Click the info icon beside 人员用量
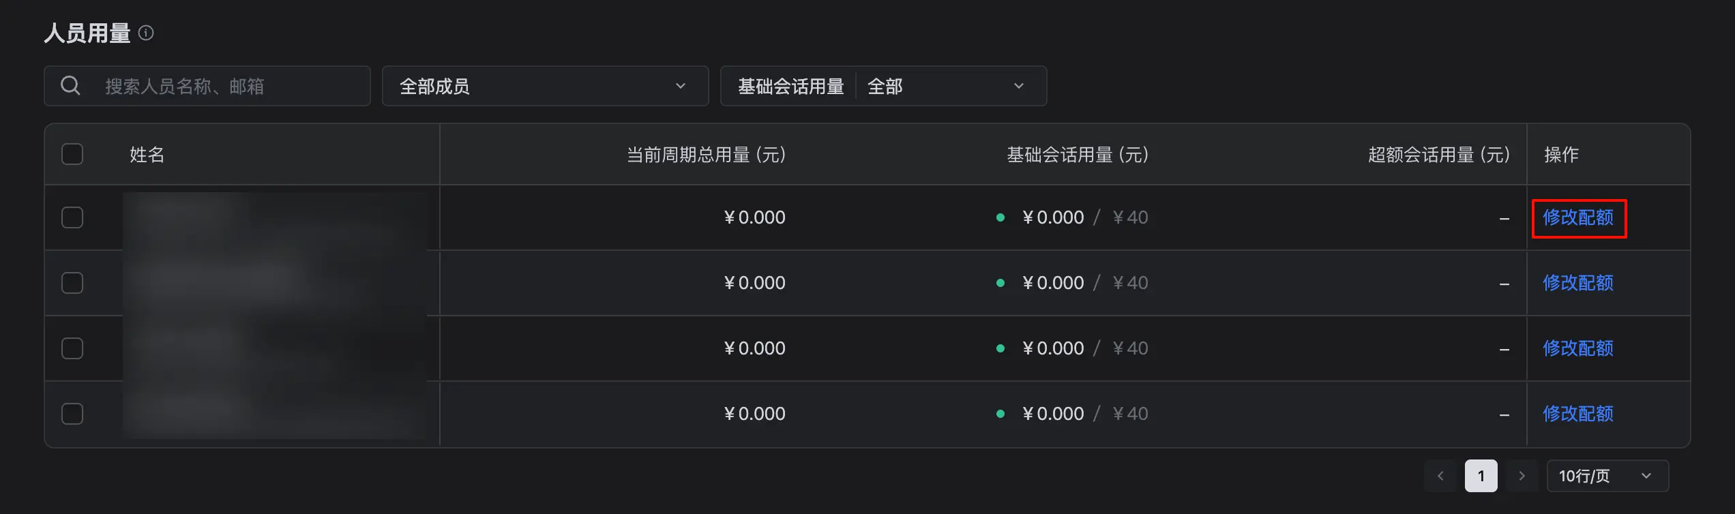The width and height of the screenshot is (1735, 514). click(146, 33)
